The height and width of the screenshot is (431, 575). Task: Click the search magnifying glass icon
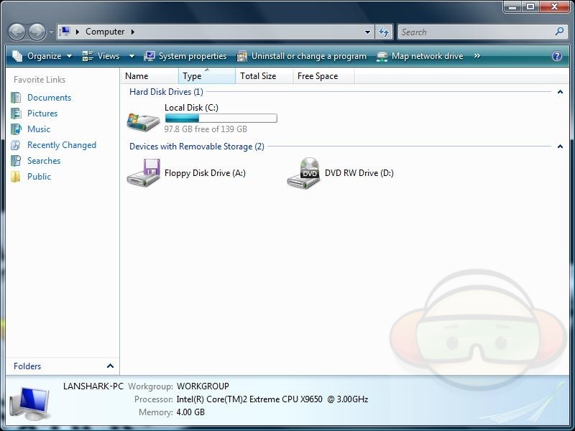tap(560, 32)
